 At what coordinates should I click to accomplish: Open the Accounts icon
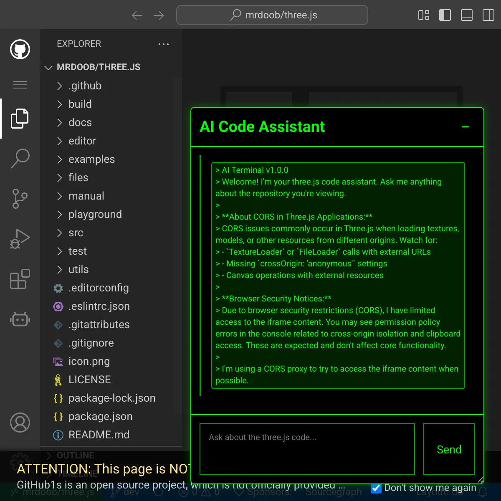pos(20,423)
